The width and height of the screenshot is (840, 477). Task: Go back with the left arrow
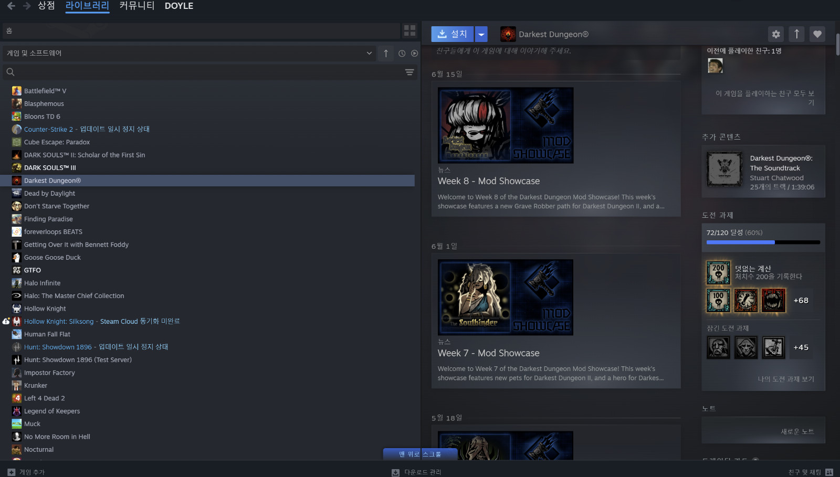11,6
